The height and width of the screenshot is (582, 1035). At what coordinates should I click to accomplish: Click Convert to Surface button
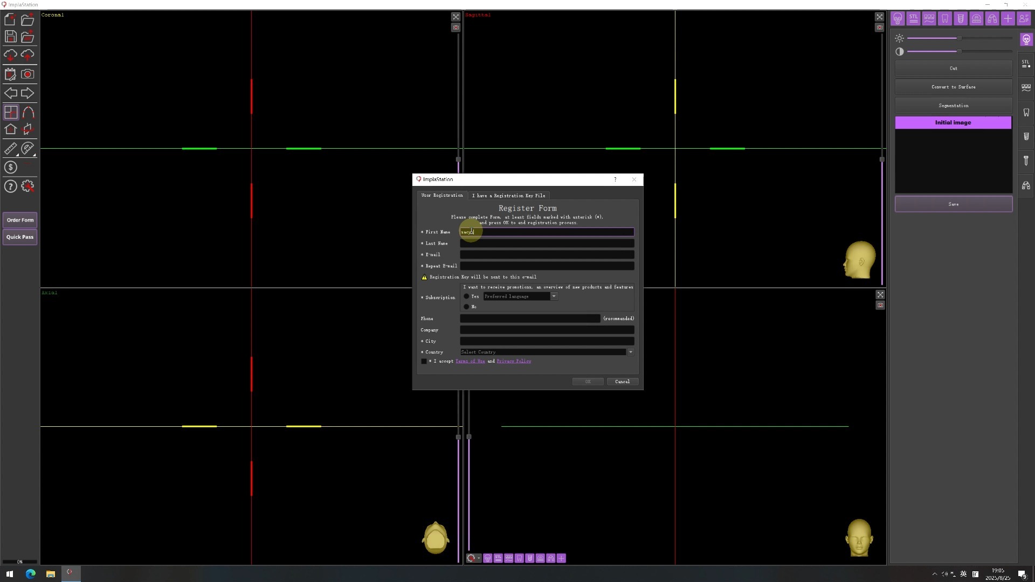(x=953, y=87)
